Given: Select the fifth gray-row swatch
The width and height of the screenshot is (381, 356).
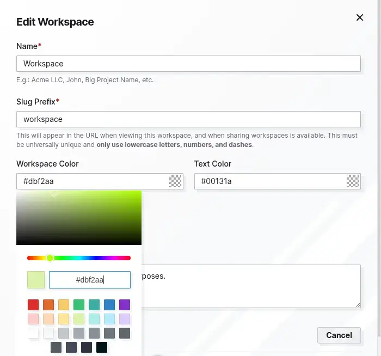Looking at the screenshot, I should 94,333.
